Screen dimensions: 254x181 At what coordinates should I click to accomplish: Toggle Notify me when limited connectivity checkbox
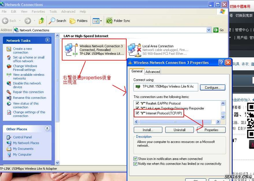(x=135, y=164)
